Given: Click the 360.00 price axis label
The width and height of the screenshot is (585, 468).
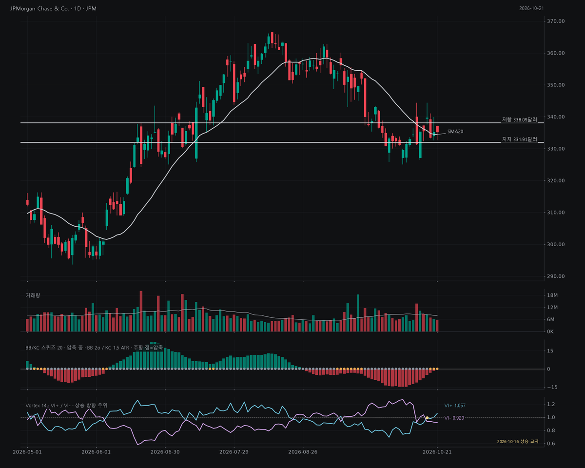Looking at the screenshot, I should 556,53.
